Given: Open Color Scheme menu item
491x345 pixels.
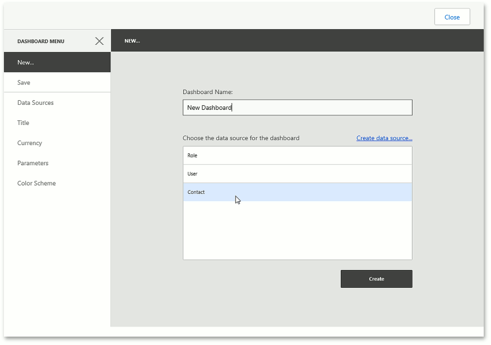Looking at the screenshot, I should tap(57, 183).
